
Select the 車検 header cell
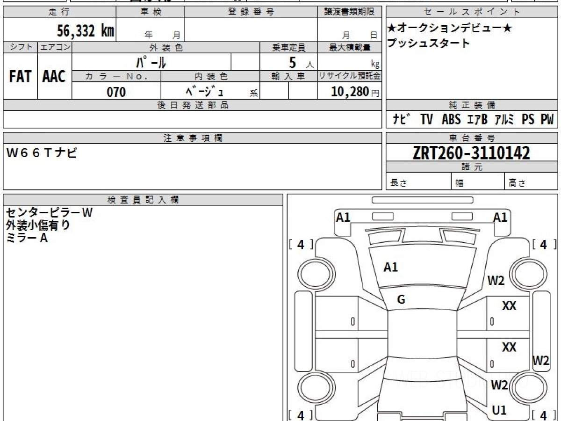[x=151, y=12]
